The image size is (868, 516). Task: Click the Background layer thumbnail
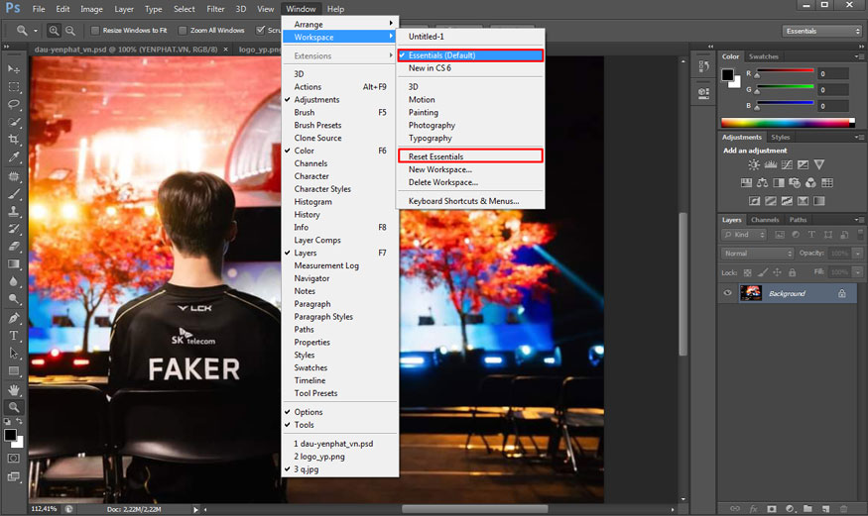[x=751, y=293]
